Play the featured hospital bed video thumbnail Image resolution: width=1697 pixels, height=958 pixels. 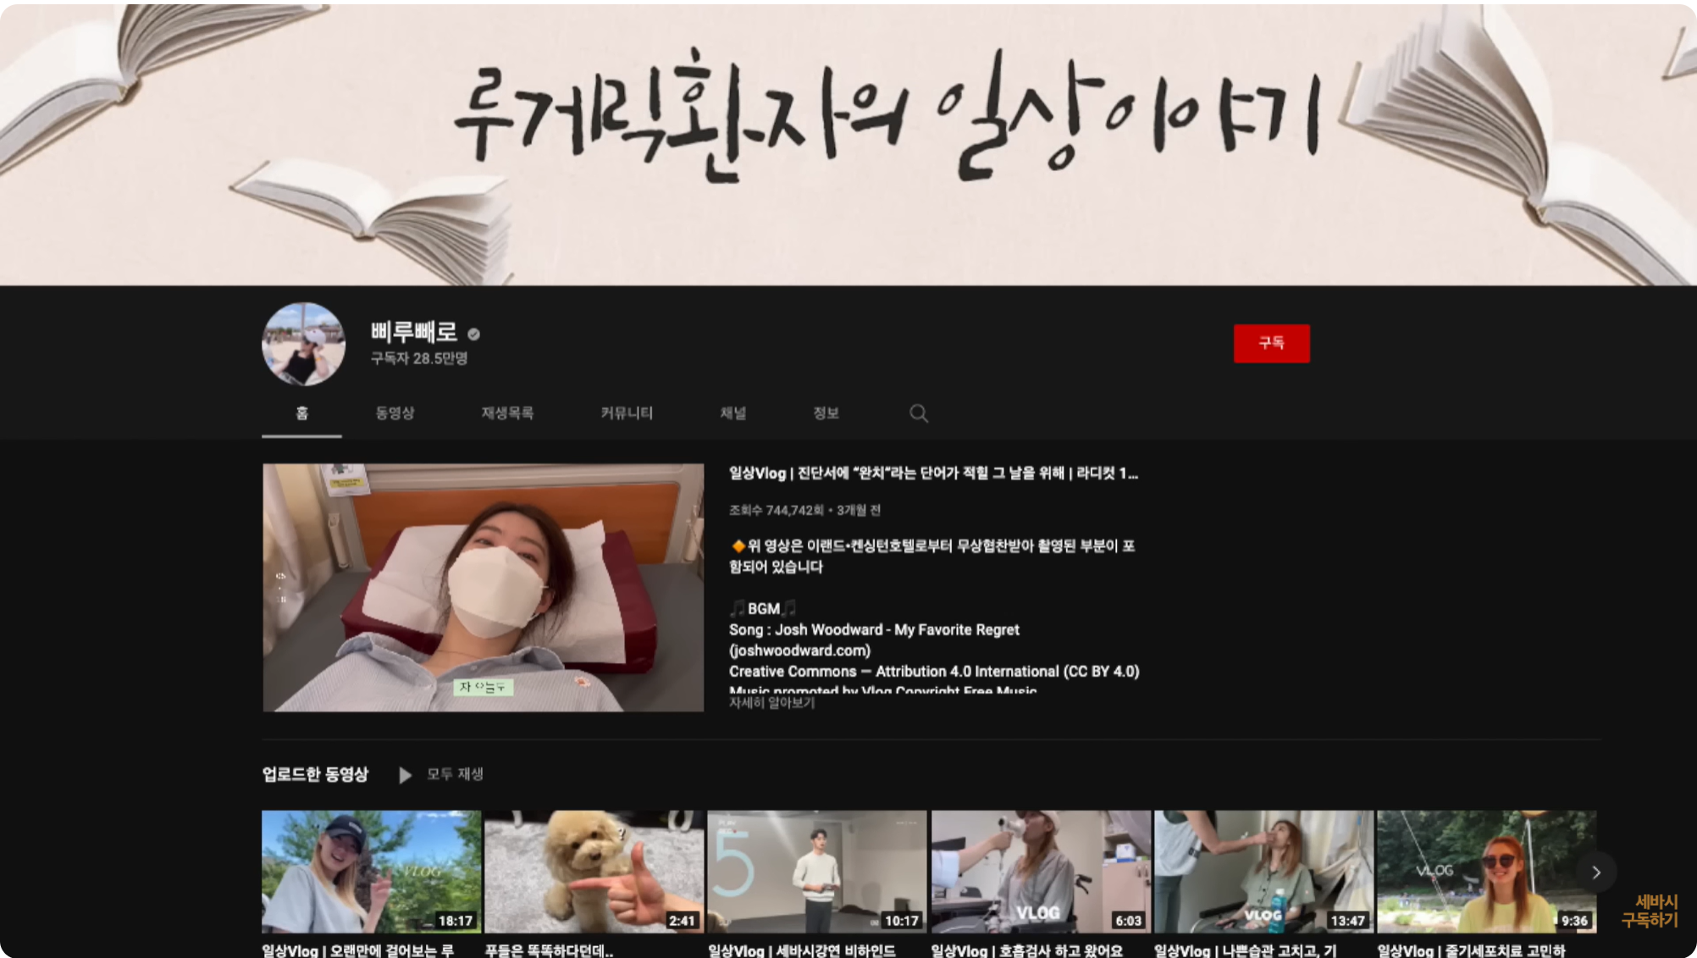click(x=483, y=587)
